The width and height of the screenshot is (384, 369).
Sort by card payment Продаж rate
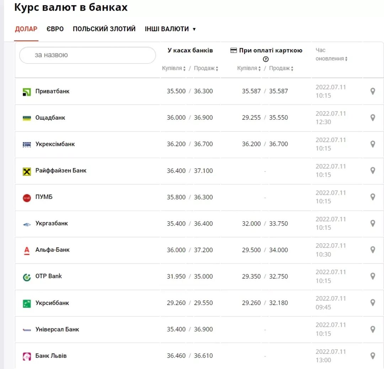[281, 68]
